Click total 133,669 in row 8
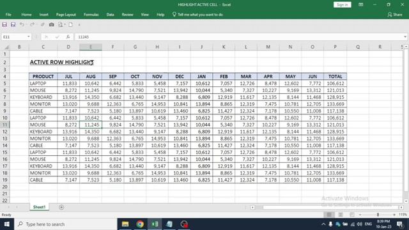The width and height of the screenshot is (409, 230). 336,104
